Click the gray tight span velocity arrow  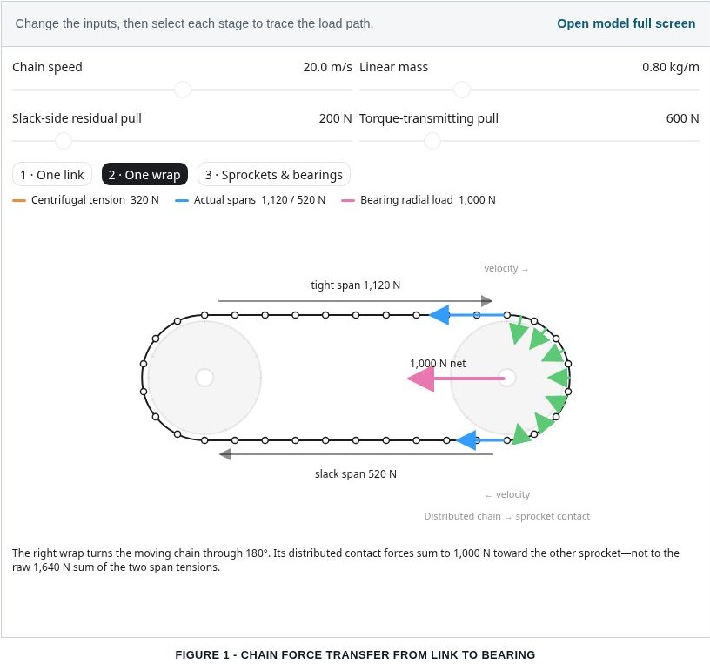tap(355, 301)
